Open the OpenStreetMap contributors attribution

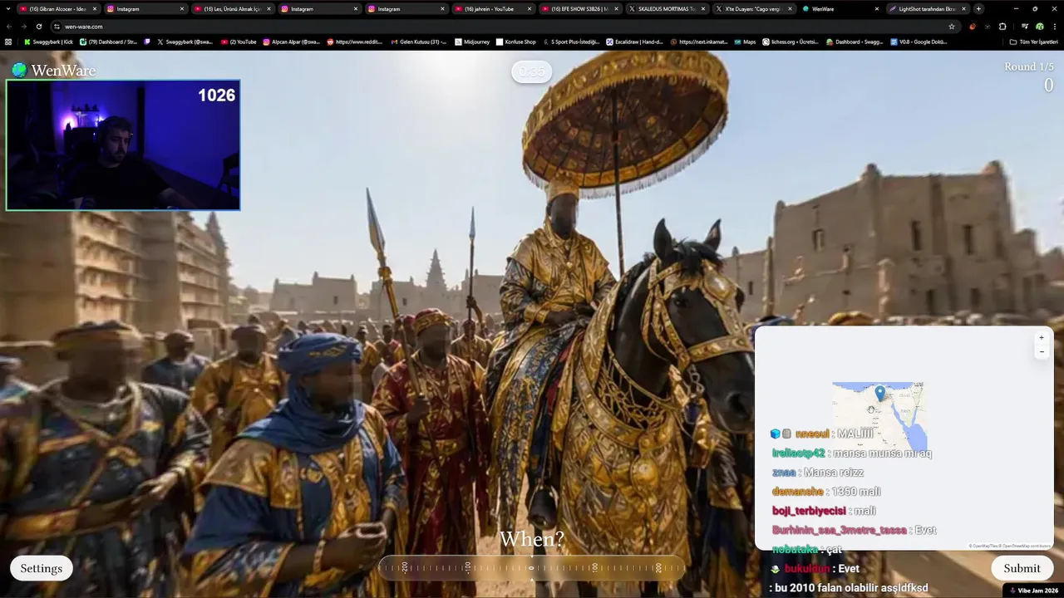coord(1026,546)
